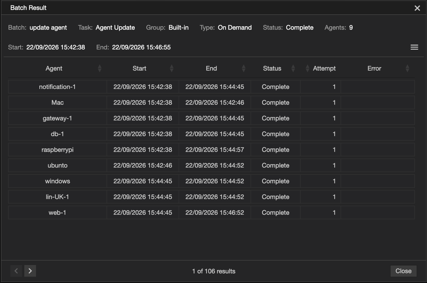Click windows start time 15:44:45

143,181
